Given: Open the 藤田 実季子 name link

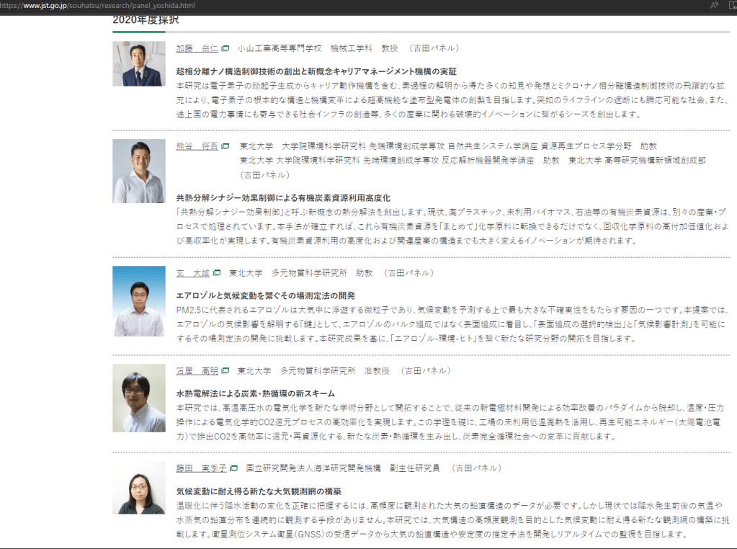Looking at the screenshot, I should point(201,469).
